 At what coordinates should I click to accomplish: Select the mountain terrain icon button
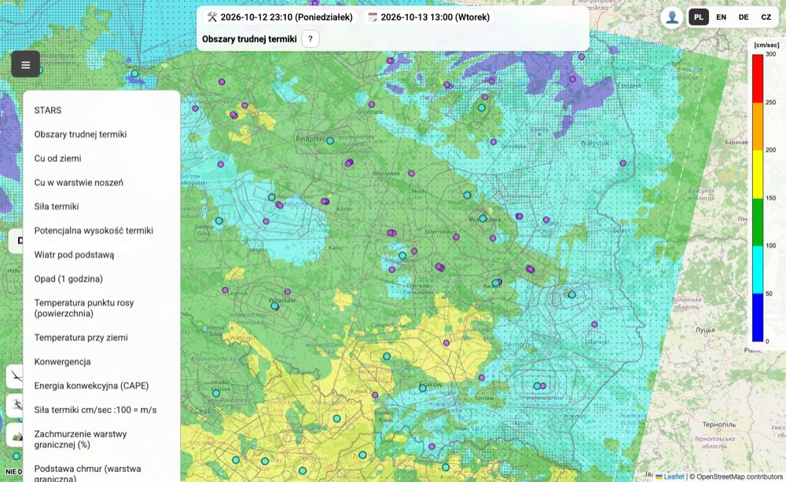click(15, 434)
